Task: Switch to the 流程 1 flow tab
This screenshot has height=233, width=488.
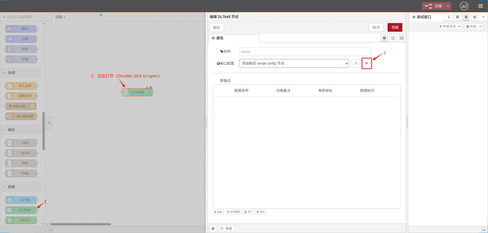Action: [x=60, y=17]
